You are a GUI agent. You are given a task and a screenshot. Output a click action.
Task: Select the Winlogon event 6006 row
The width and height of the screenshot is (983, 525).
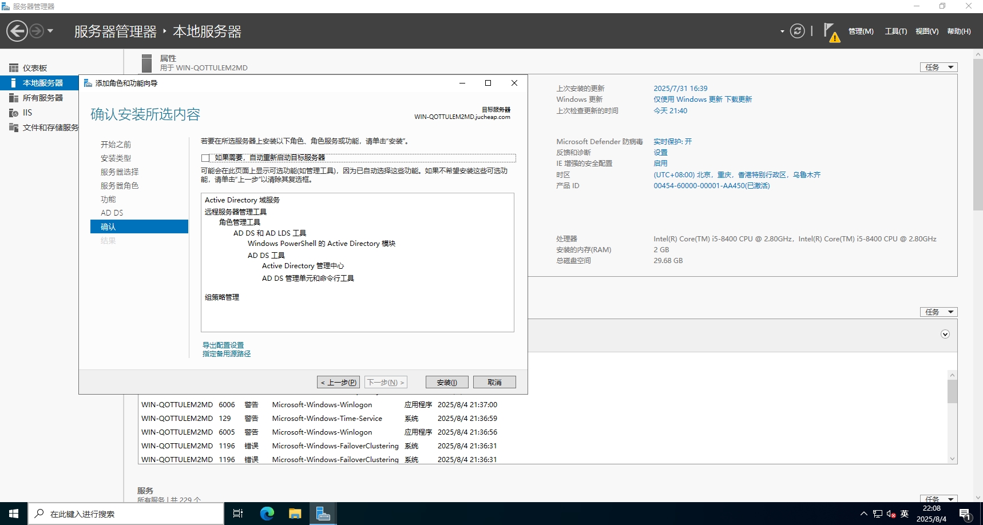[544, 405]
